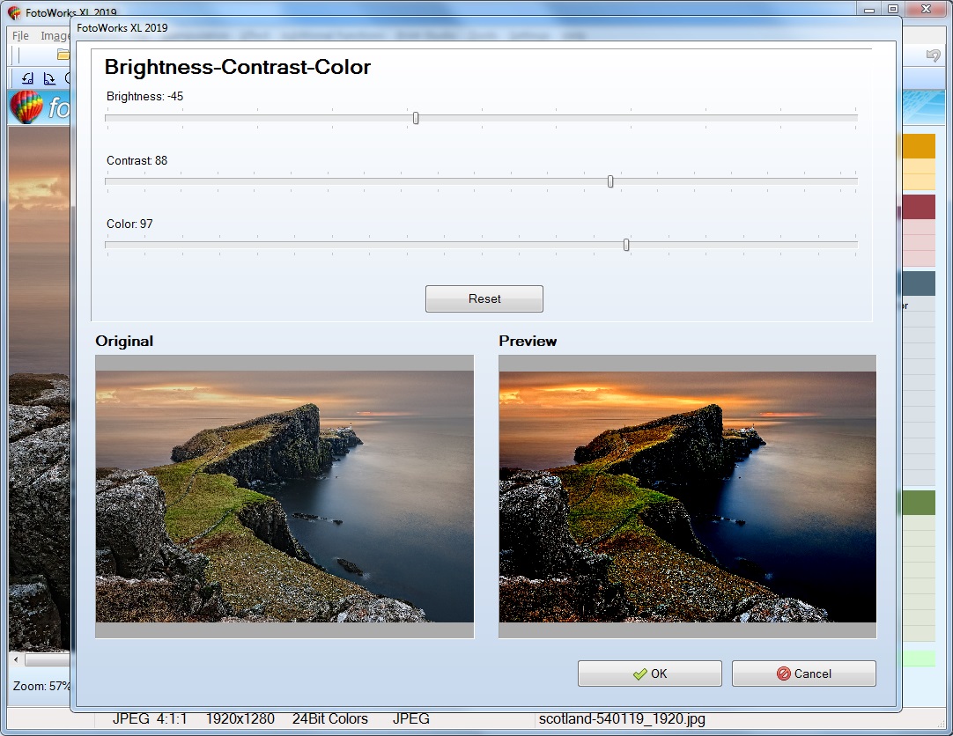Open the Image menu
The height and width of the screenshot is (736, 953).
55,35
